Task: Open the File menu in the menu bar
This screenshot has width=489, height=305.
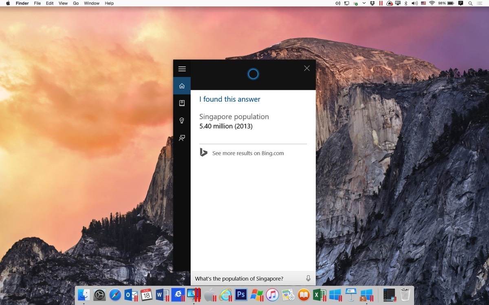Action: [37, 3]
